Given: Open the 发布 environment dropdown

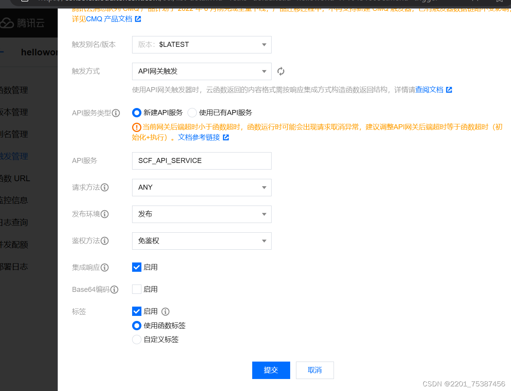Looking at the screenshot, I should click(x=202, y=214).
